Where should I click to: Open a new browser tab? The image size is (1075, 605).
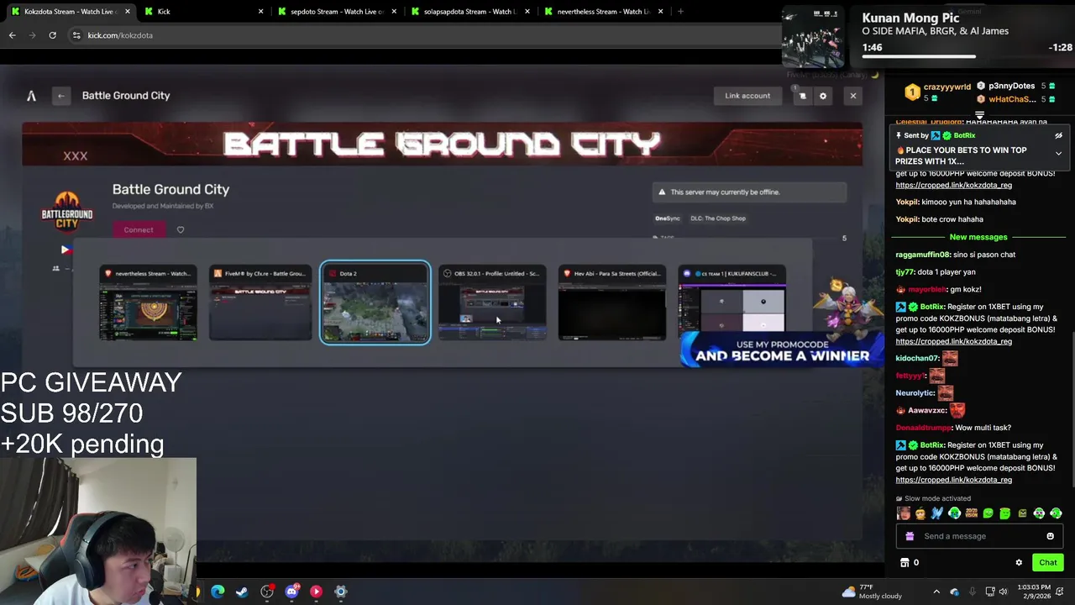point(680,12)
